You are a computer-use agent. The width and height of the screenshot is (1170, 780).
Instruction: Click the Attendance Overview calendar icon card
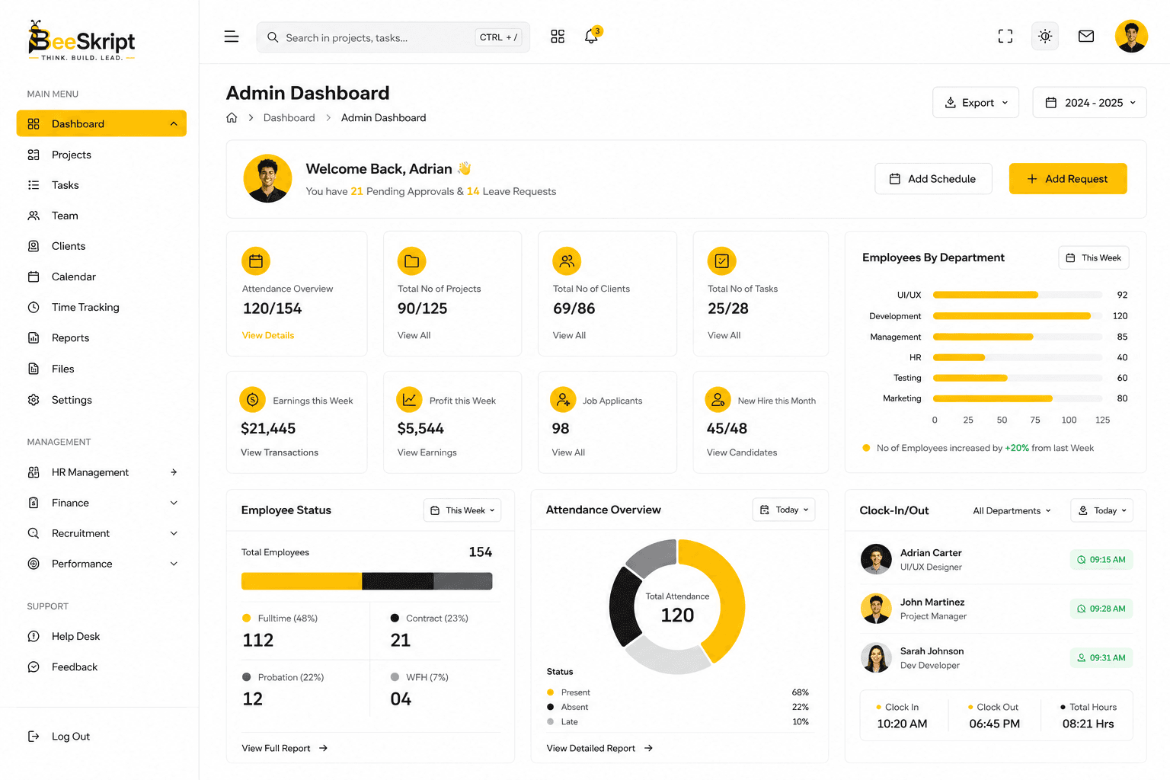(x=256, y=261)
